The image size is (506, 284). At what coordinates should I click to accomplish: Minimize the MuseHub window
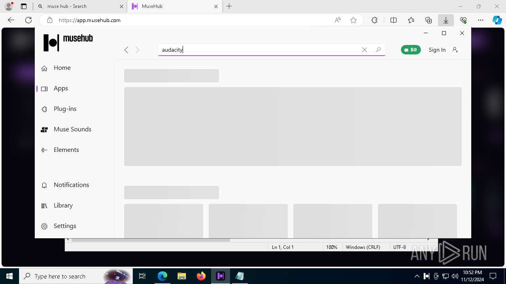pos(426,33)
